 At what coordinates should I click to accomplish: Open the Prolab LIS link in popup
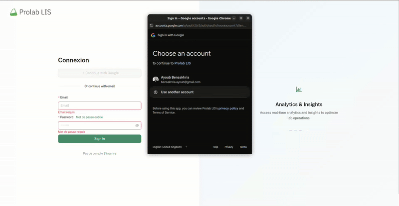pos(183,63)
